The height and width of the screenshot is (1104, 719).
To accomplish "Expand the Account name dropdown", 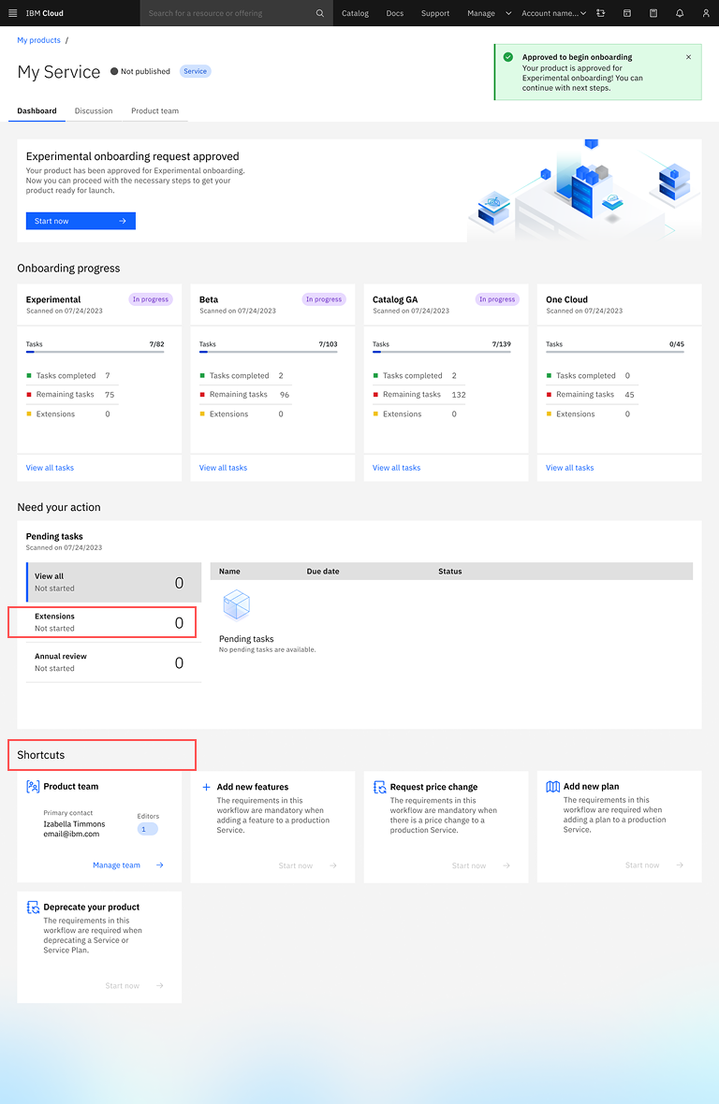I will [x=553, y=13].
